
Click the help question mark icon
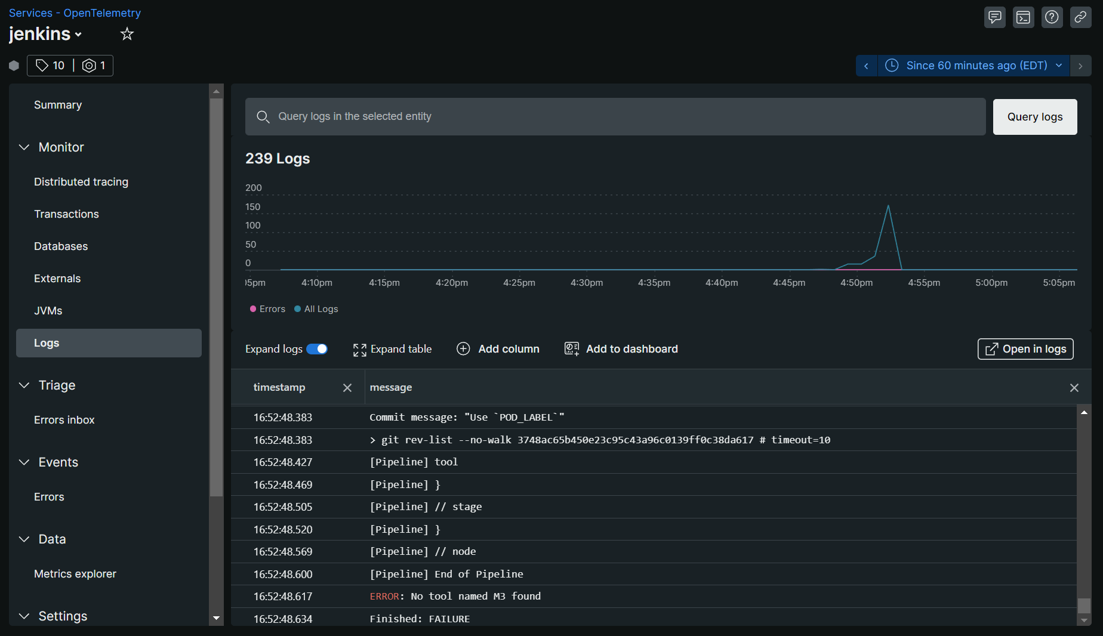pos(1052,17)
